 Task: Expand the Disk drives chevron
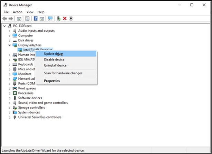click(x=9, y=41)
